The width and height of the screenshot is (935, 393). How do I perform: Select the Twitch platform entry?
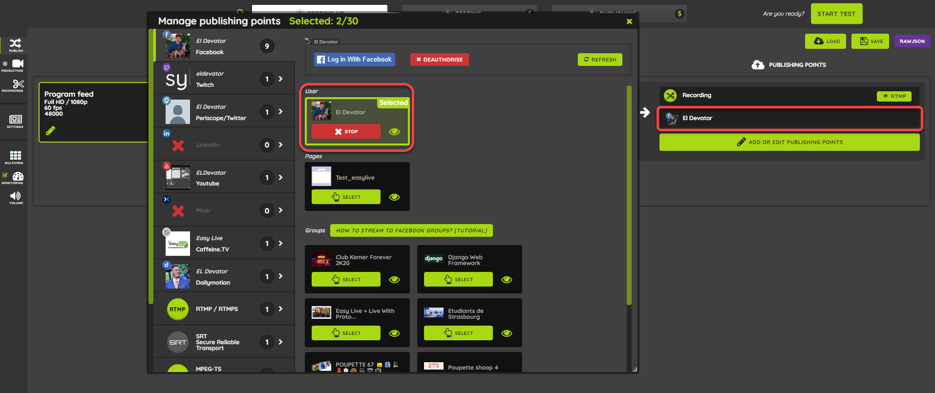tap(225, 79)
